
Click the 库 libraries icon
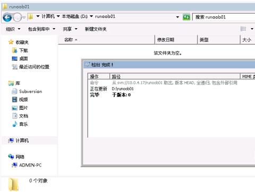coord(11,83)
